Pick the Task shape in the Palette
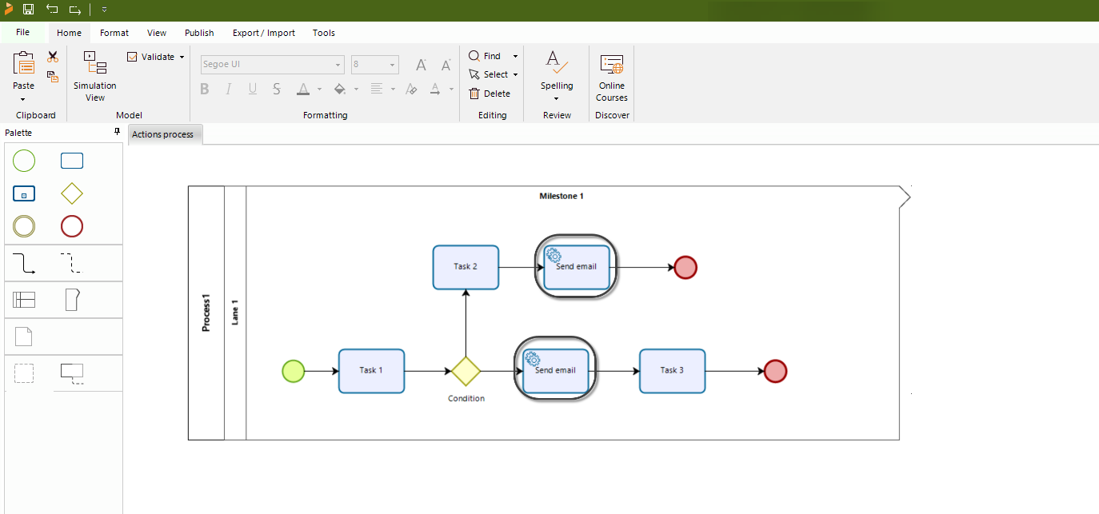The image size is (1099, 514). tap(72, 161)
